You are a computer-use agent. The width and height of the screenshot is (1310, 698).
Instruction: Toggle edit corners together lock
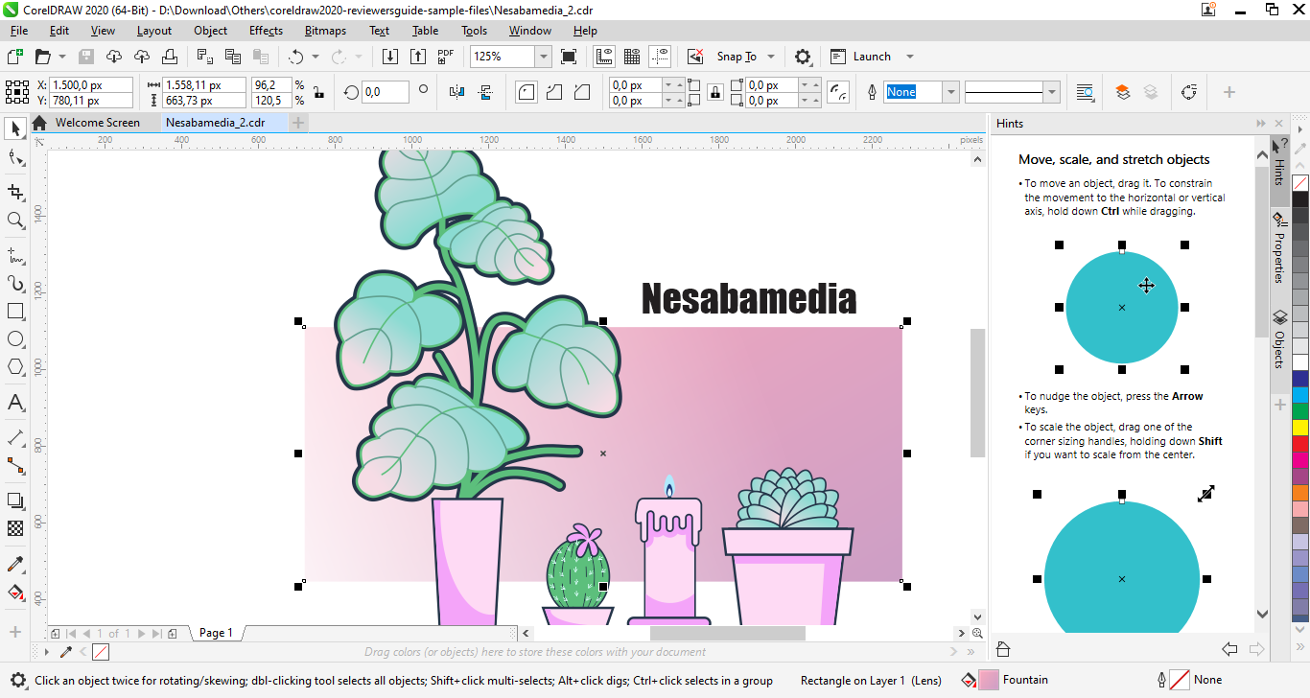coord(714,92)
